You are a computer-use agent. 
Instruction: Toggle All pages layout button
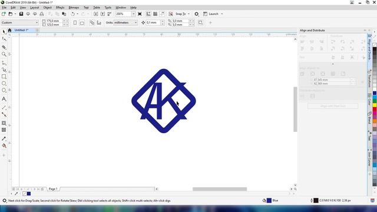pyautogui.click(x=92, y=22)
